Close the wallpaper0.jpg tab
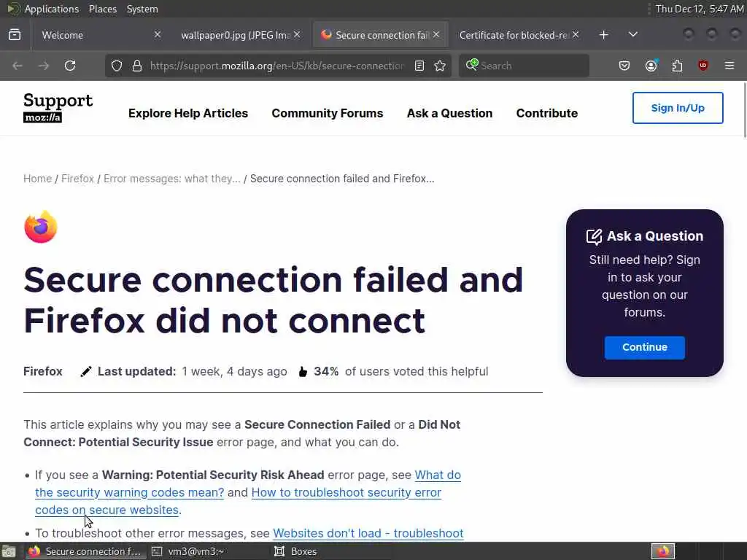 pos(297,35)
